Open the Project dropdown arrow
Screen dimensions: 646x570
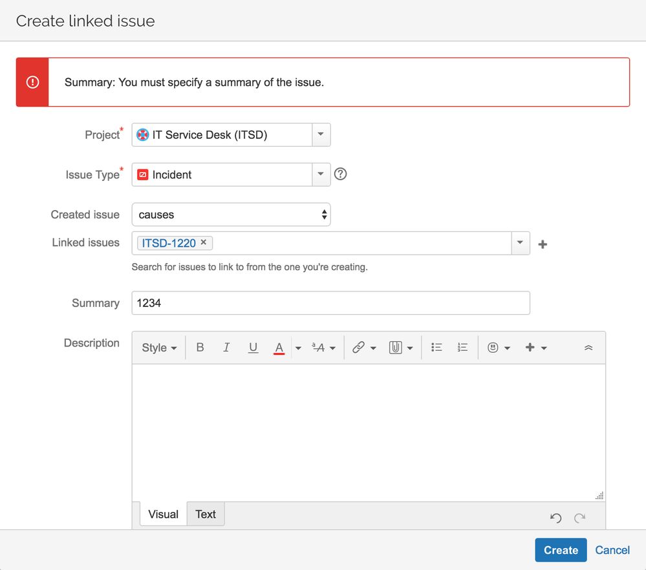pyautogui.click(x=321, y=134)
